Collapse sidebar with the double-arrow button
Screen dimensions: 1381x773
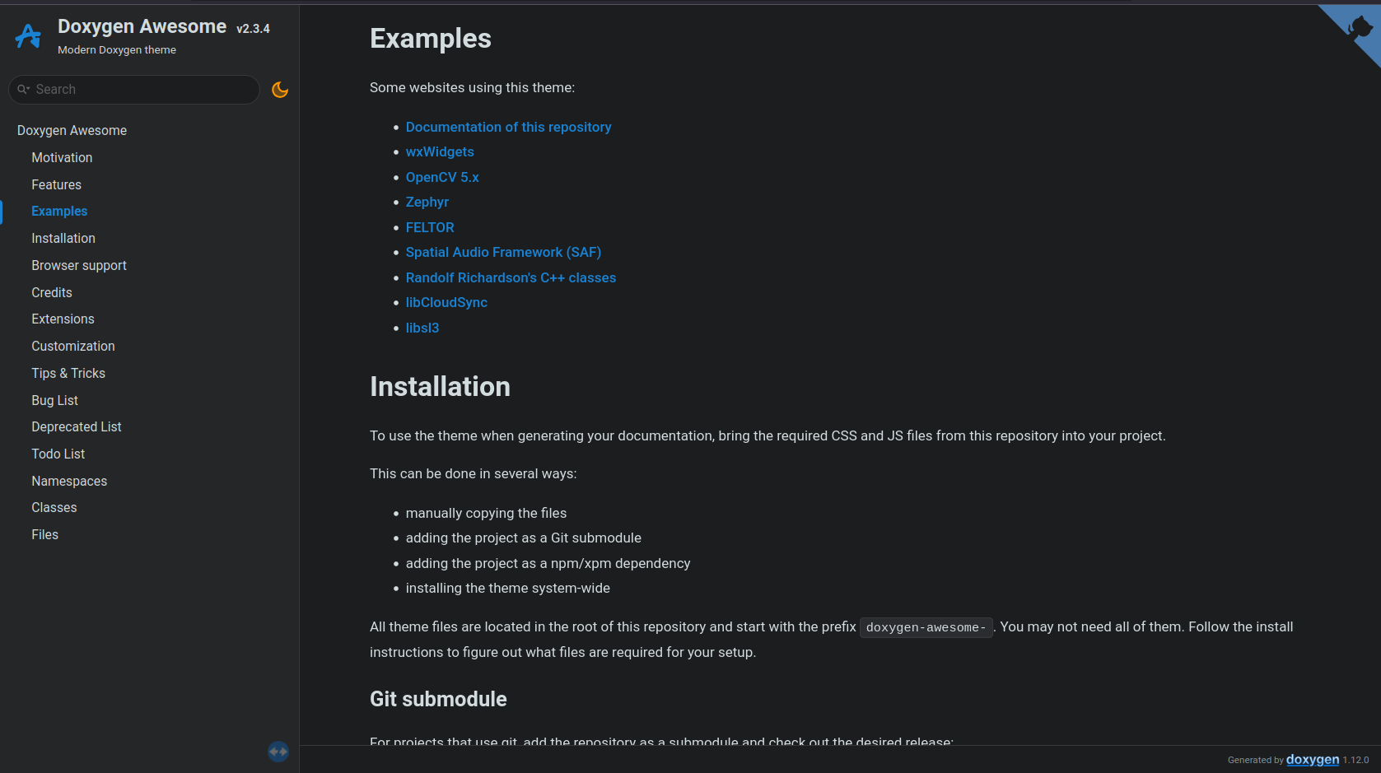(278, 751)
